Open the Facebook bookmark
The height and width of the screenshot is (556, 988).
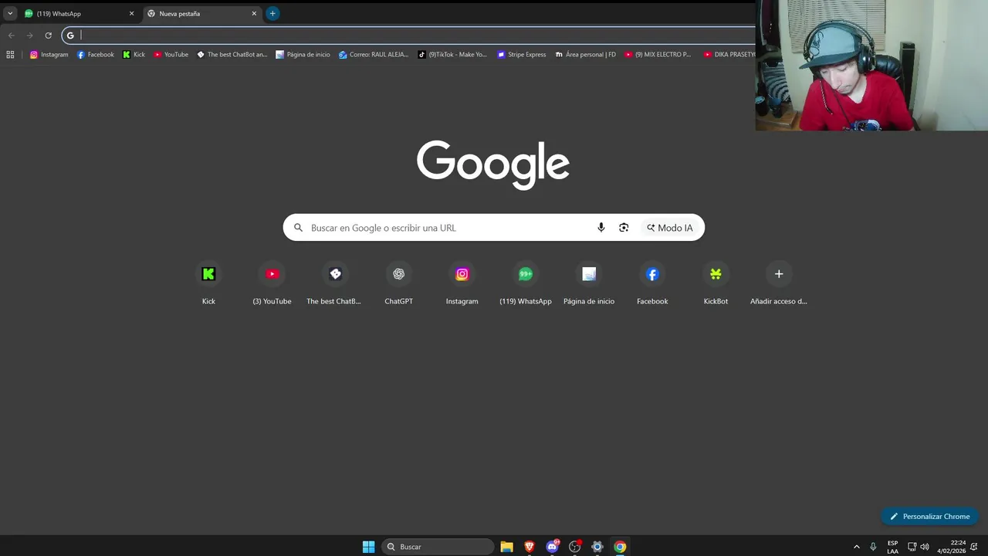point(96,55)
